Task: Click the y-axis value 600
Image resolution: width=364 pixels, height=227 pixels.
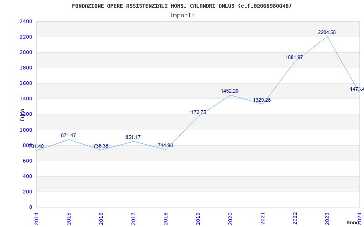Action: 28,161
